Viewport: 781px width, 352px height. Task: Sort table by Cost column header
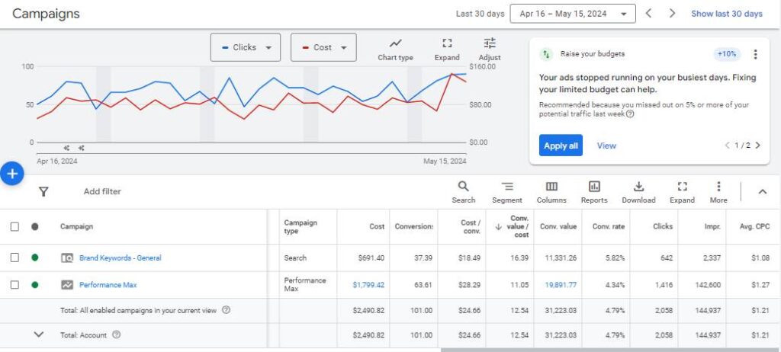377,226
